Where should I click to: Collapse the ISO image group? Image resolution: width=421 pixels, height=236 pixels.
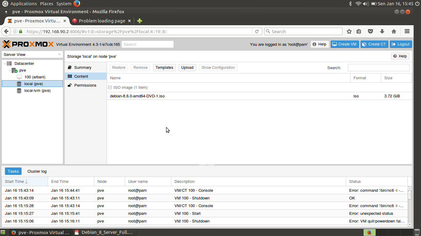[110, 88]
